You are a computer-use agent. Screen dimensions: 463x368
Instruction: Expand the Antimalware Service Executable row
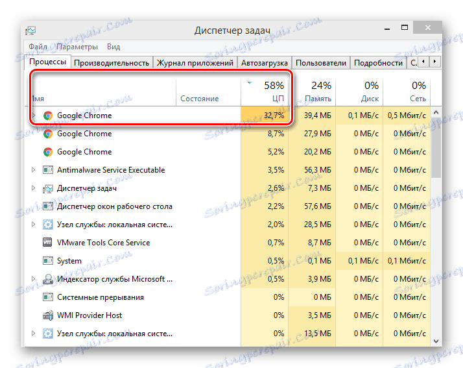pos(34,170)
